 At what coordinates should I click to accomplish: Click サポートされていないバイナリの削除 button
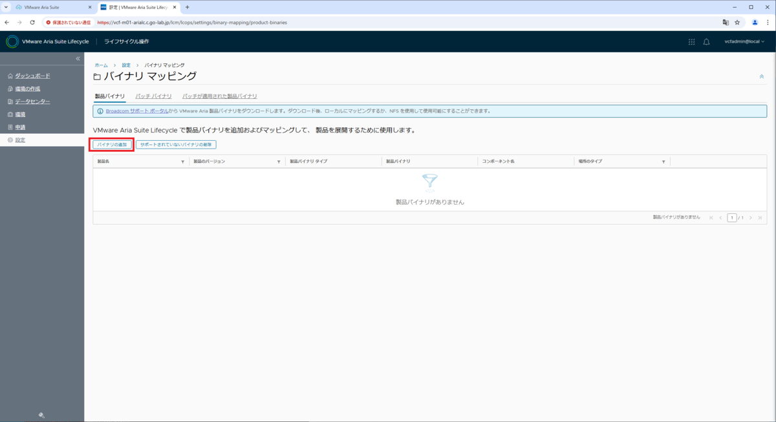tap(176, 145)
